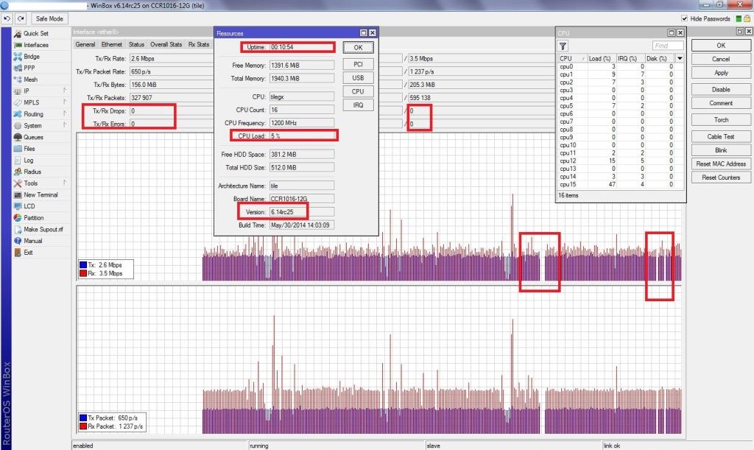This screenshot has height=450, width=754.
Task: Click the red Rx Packet legend swatch
Action: pyautogui.click(x=83, y=426)
